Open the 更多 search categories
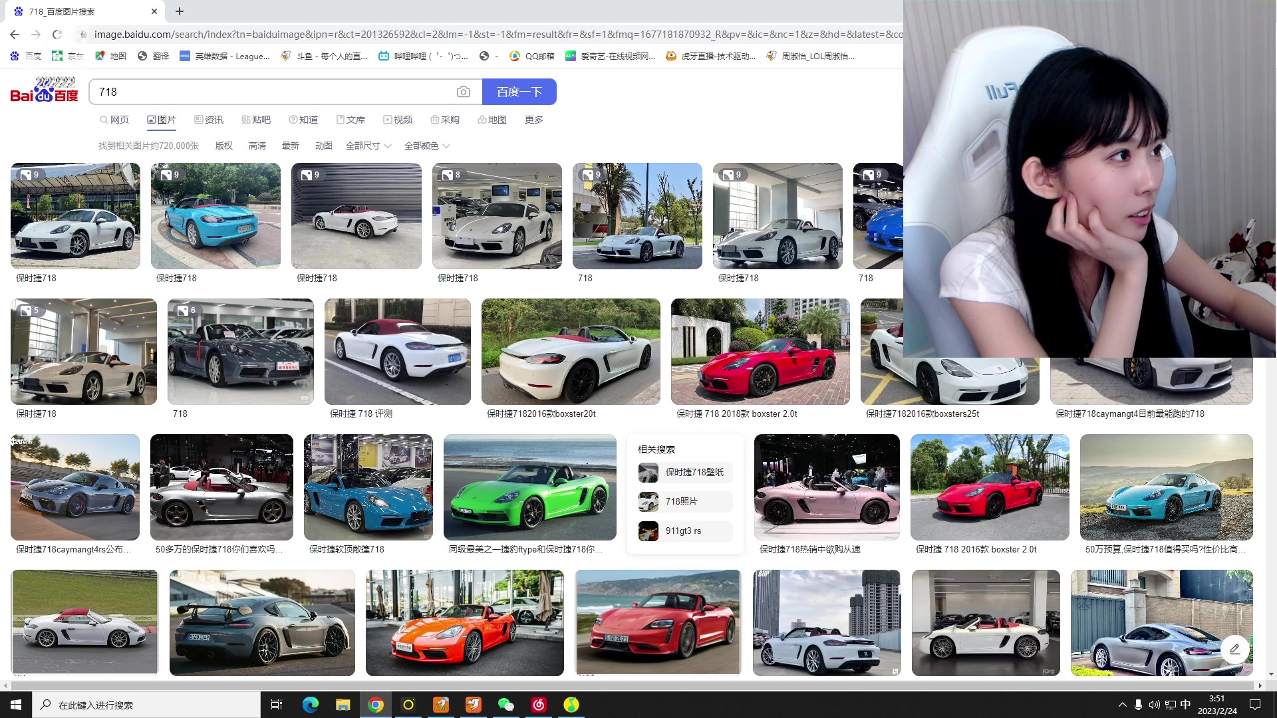Viewport: 1277px width, 718px height. pyautogui.click(x=534, y=120)
